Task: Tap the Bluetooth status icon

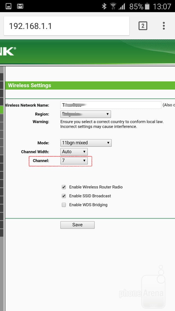Action: (104, 6)
